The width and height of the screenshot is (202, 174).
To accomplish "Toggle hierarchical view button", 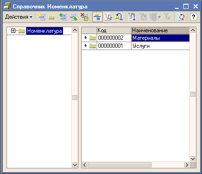I will click(x=98, y=17).
